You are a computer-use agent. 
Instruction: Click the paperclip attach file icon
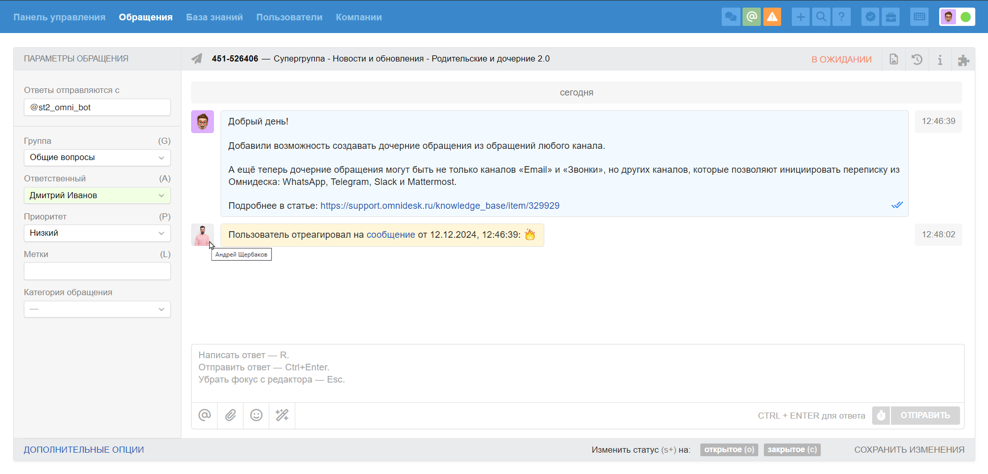coord(230,416)
